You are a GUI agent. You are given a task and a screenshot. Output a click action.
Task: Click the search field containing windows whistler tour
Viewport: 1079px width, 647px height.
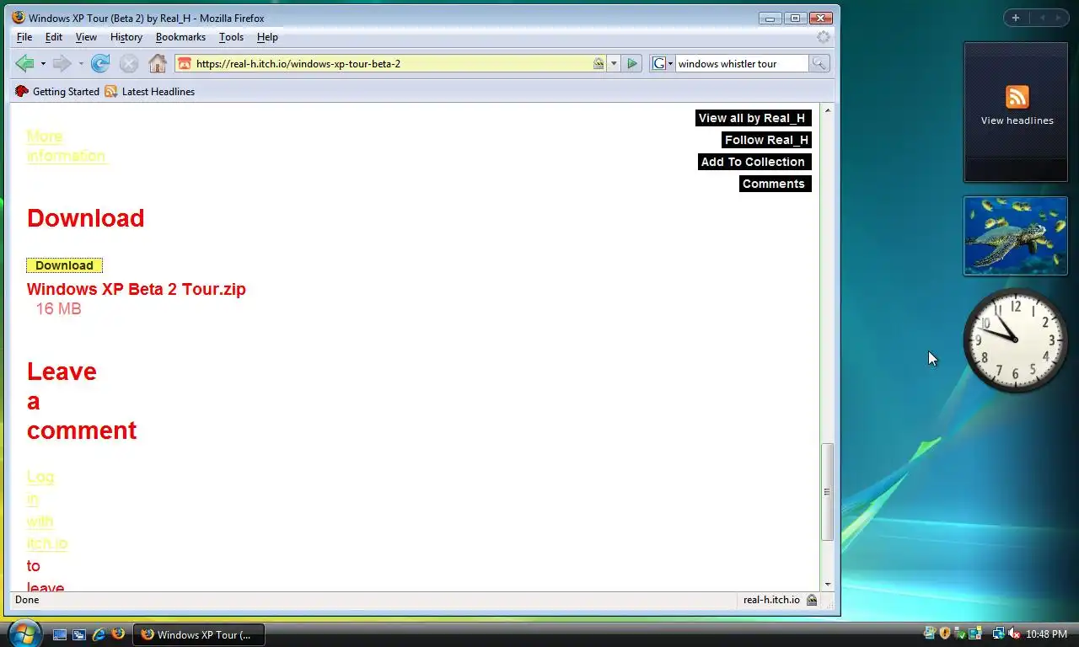742,63
